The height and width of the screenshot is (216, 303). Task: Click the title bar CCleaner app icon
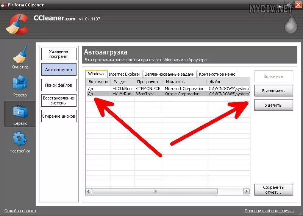click(x=3, y=4)
